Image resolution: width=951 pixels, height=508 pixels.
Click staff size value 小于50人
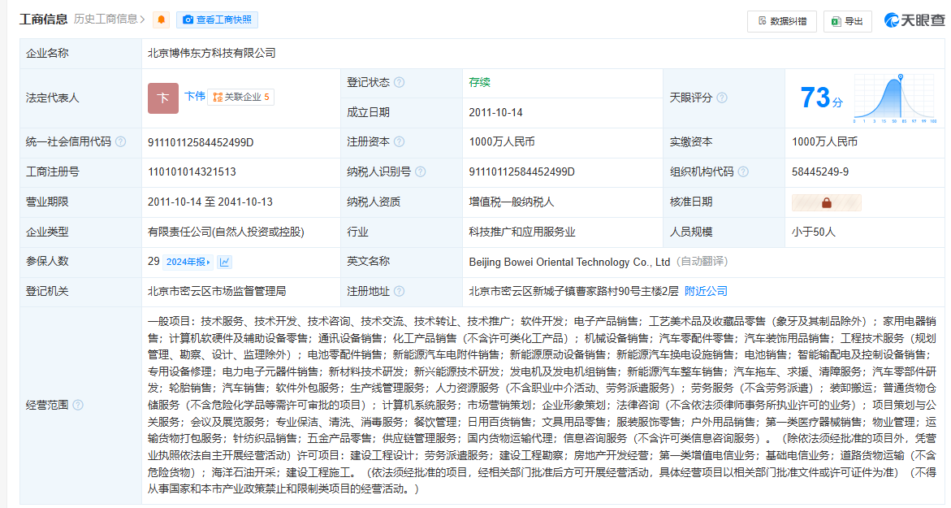pyautogui.click(x=813, y=232)
